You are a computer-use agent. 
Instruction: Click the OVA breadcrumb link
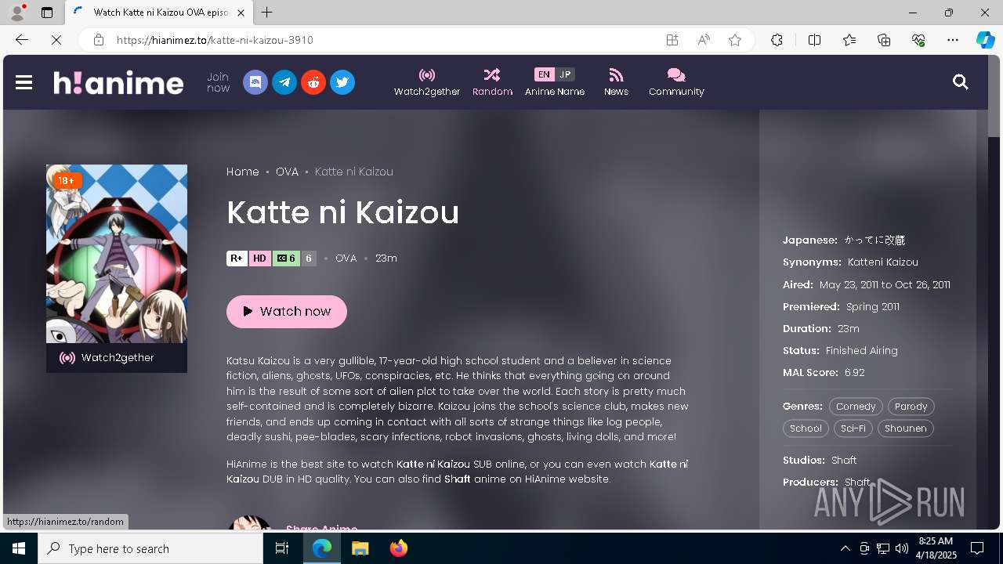click(x=287, y=172)
